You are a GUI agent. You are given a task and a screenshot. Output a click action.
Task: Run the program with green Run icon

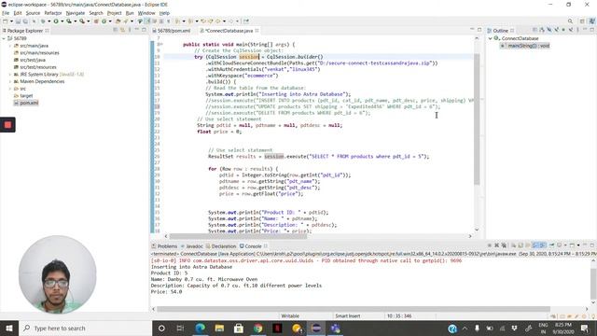pyautogui.click(x=56, y=21)
